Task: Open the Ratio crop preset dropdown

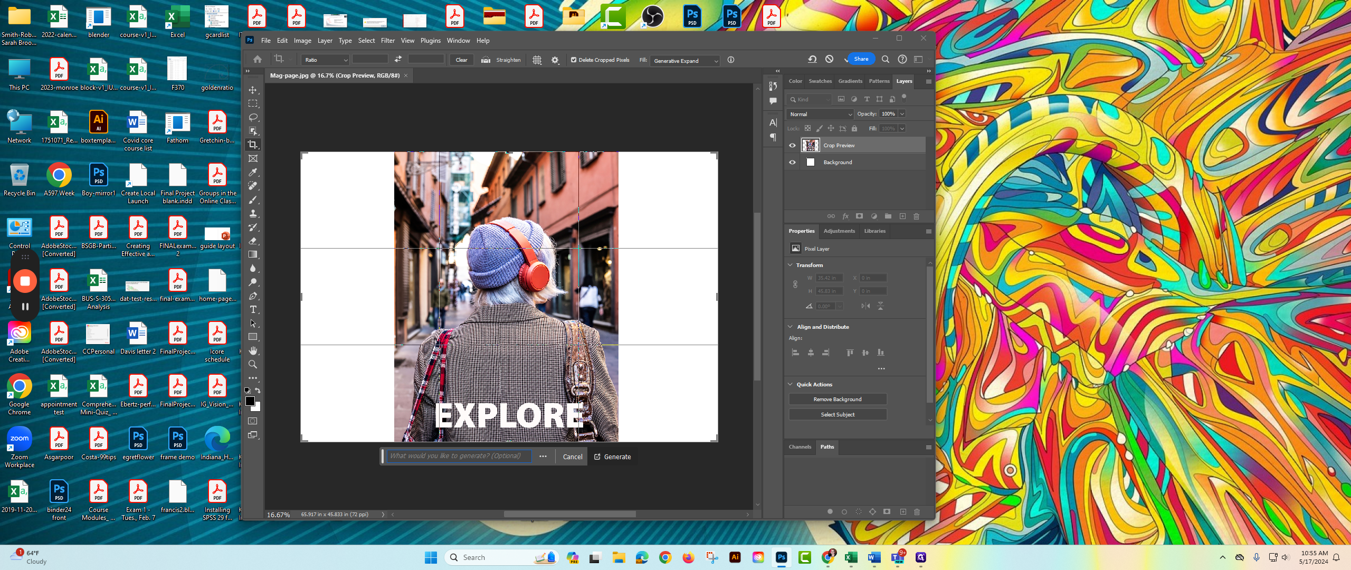Action: 326,60
